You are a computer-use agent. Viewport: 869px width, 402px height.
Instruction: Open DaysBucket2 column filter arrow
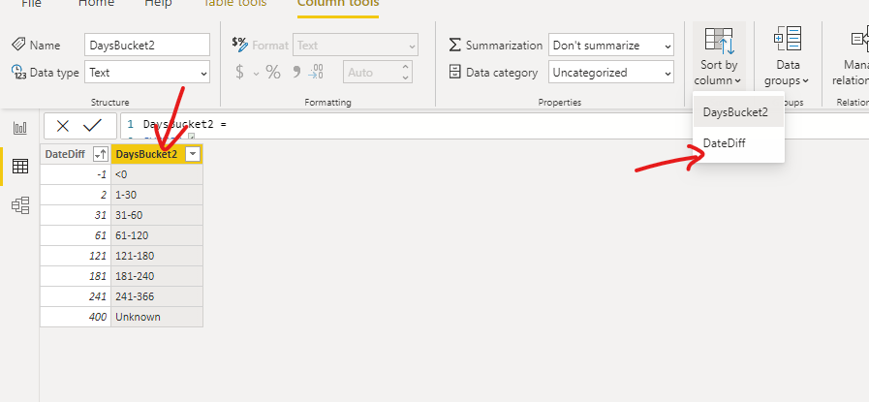coord(193,154)
